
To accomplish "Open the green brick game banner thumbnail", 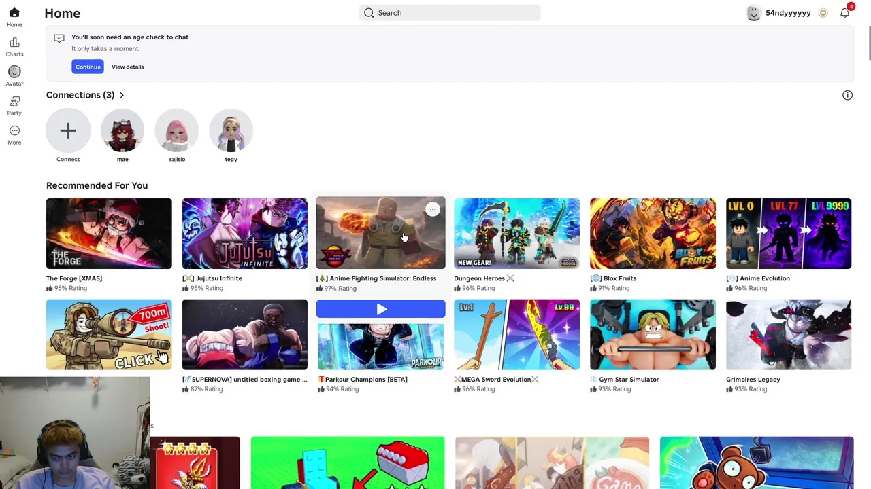I will 348,463.
